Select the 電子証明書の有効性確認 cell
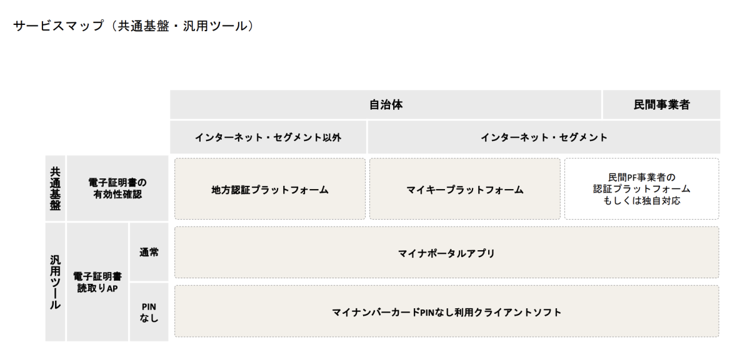Screen dimensions: 750x360 (x=117, y=188)
